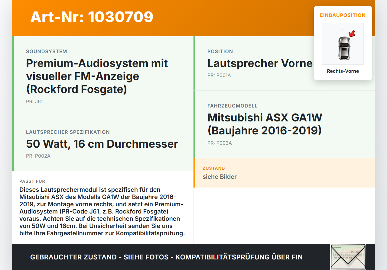
Task: Click the "LAUTSPRECHER SPEZIFIKATION" label
Action: point(68,132)
